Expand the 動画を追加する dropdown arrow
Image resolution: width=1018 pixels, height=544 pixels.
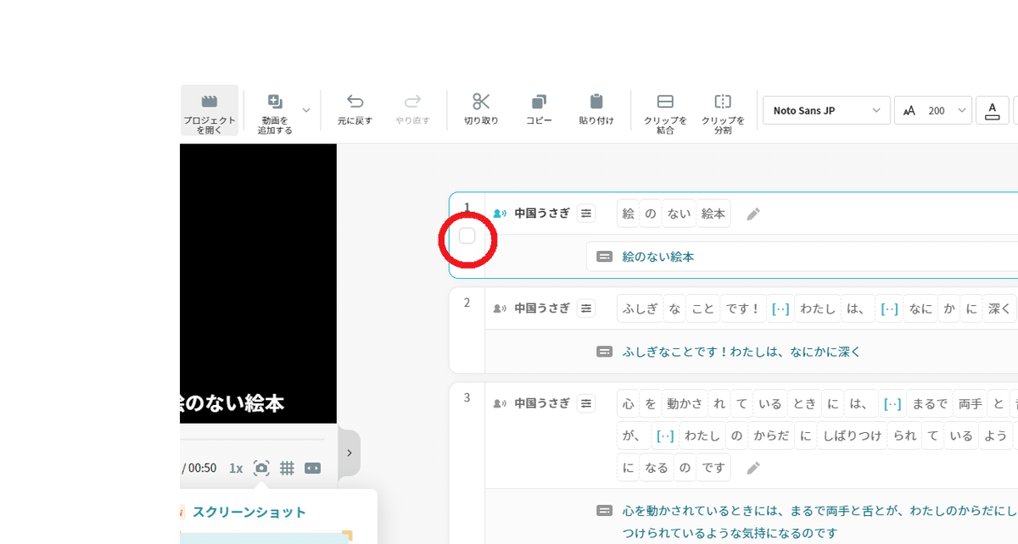click(306, 110)
